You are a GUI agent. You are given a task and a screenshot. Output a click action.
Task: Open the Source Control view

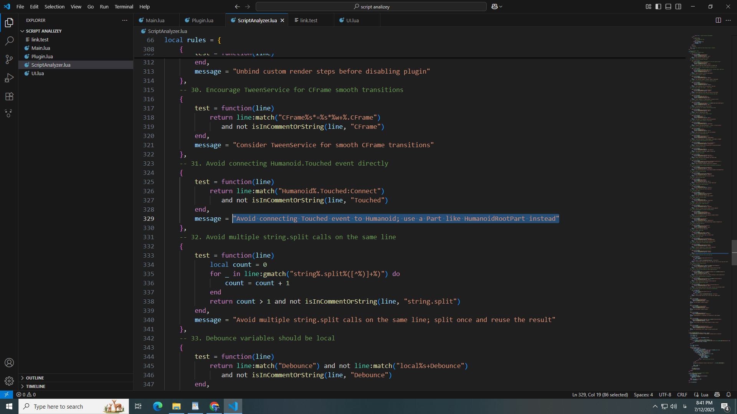[9, 59]
